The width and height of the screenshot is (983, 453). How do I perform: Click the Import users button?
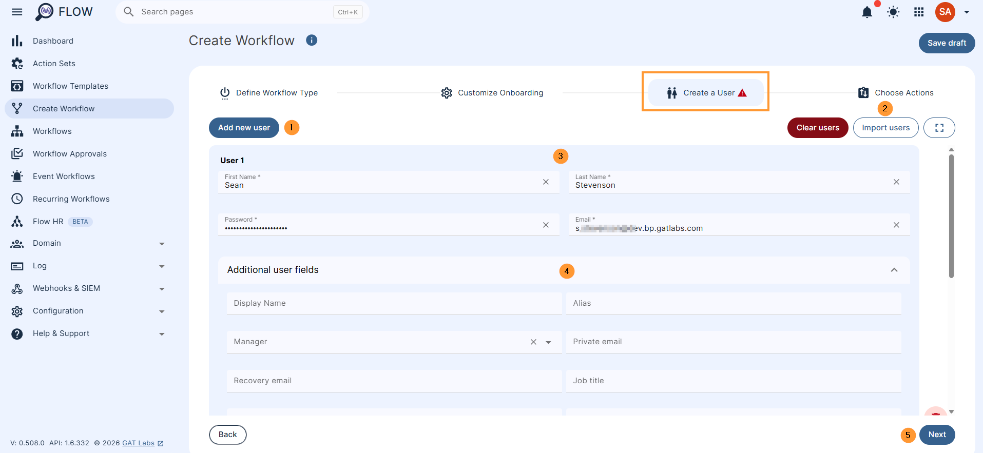point(885,128)
